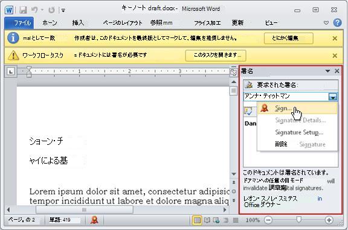Click the blue information icon in message bar
Image resolution: width=348 pixels, height=230 pixels.
[x=13, y=38]
